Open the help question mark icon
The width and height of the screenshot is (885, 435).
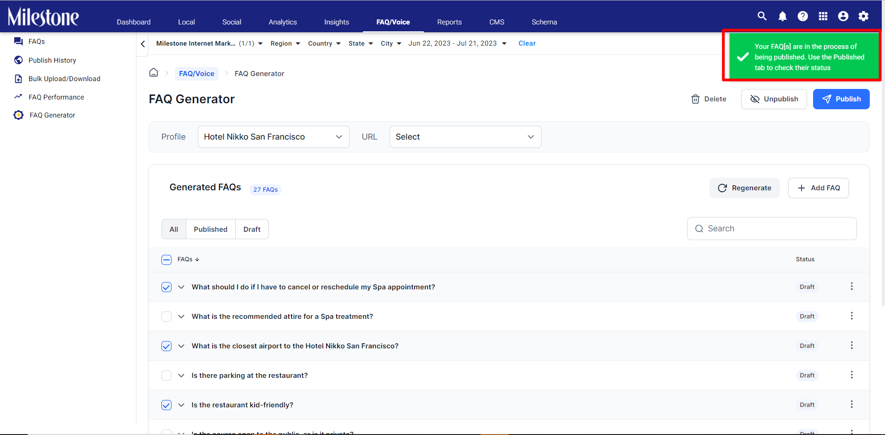tap(803, 16)
